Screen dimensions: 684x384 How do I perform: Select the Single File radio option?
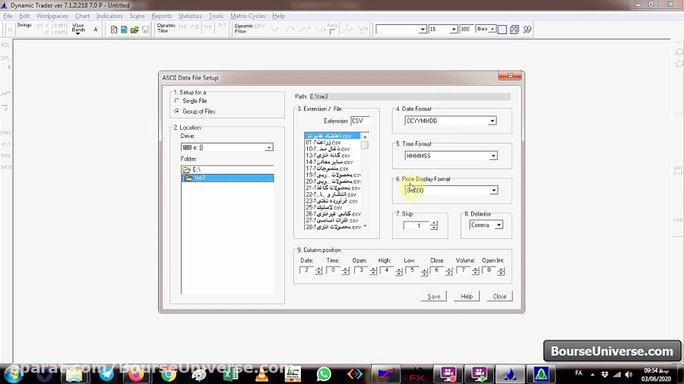[177, 101]
